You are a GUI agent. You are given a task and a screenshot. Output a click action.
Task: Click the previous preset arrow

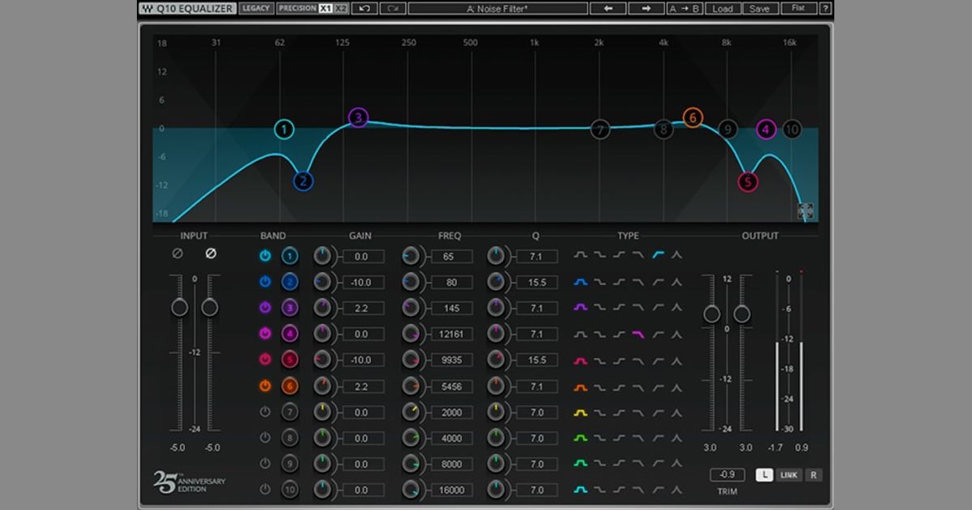607,8
